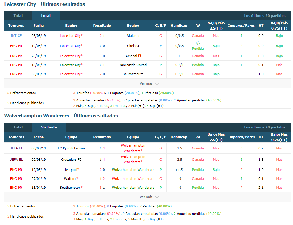Click 'Los últimos 20 partidos' in Wolverhampton section

[x=265, y=127]
